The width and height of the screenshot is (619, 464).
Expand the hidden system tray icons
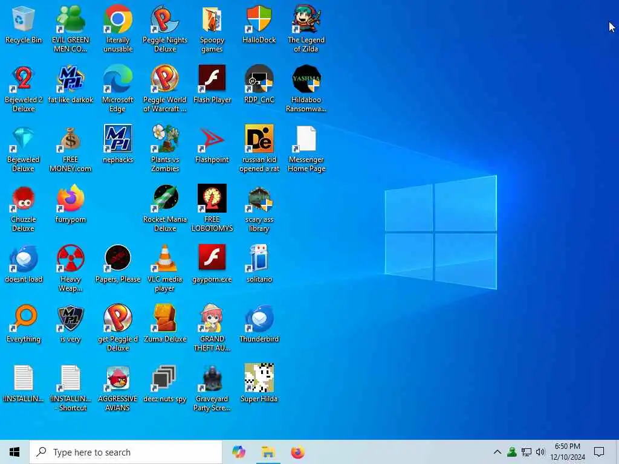497,452
